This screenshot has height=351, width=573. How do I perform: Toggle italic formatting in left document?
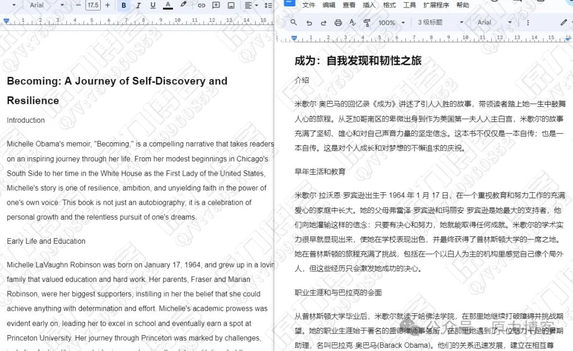click(138, 5)
